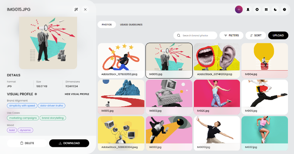Toggle dark mode with the moon icon
Screen dimensions: 294x154
click(x=275, y=9)
